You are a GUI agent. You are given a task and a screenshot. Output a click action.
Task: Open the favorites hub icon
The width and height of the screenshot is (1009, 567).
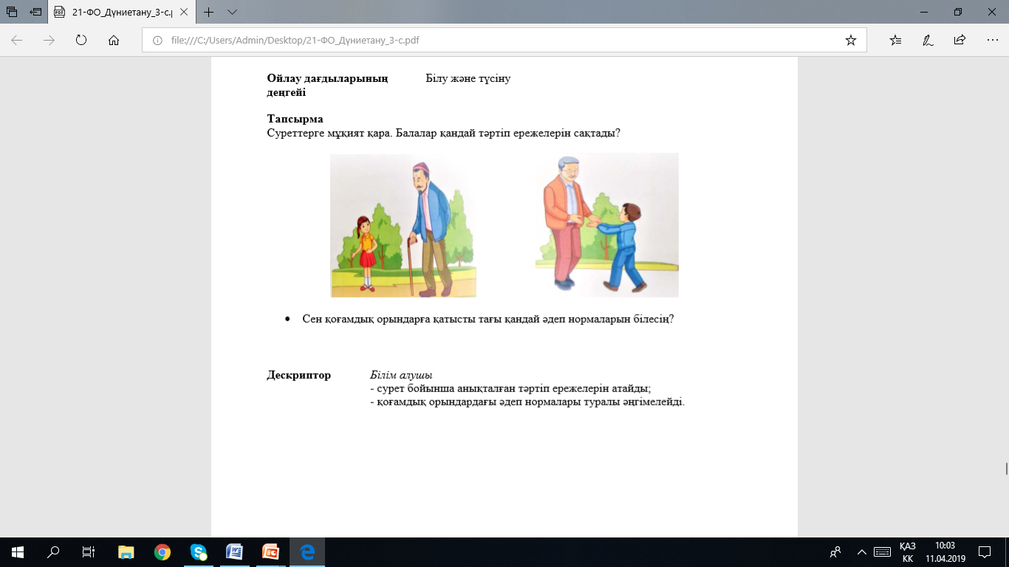tap(896, 41)
